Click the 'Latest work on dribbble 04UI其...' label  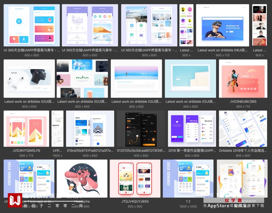(223, 50)
